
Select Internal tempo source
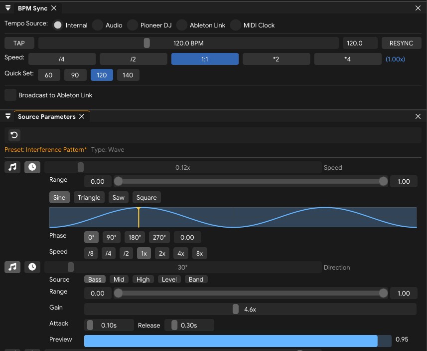tap(58, 25)
